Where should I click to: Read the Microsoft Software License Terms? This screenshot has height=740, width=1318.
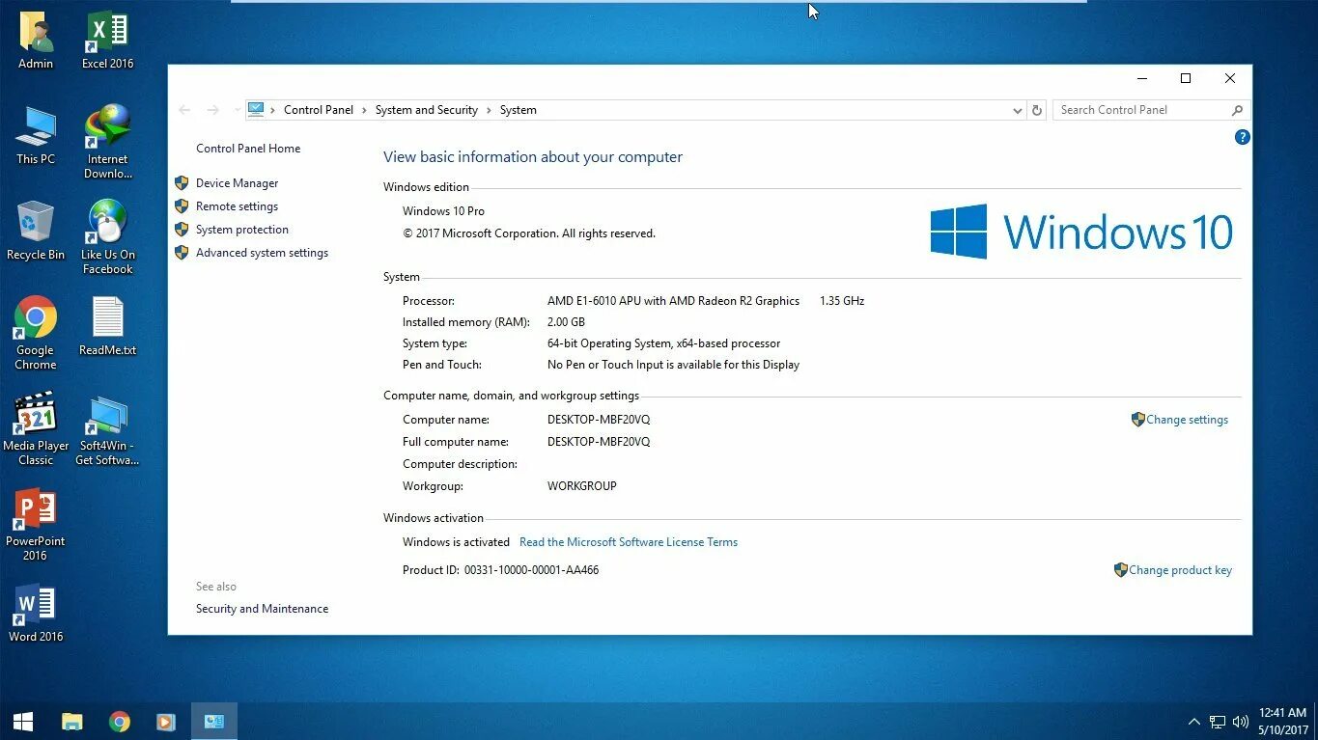629,542
